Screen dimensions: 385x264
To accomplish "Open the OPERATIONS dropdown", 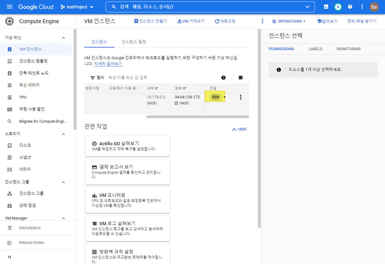I will pyautogui.click(x=289, y=21).
